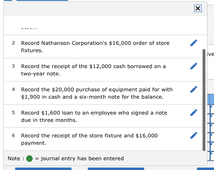Open last table row dropdown arrow at right

coord(212,154)
